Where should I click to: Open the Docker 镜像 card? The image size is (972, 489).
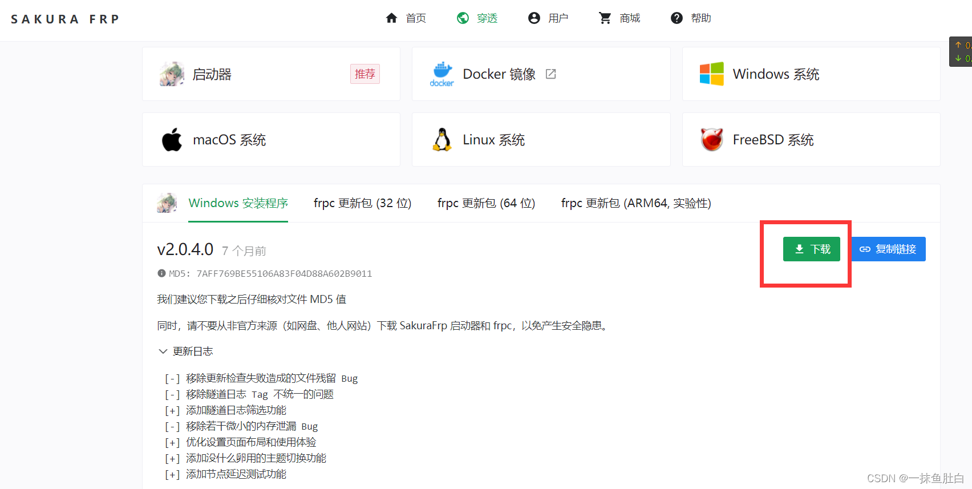pyautogui.click(x=541, y=74)
